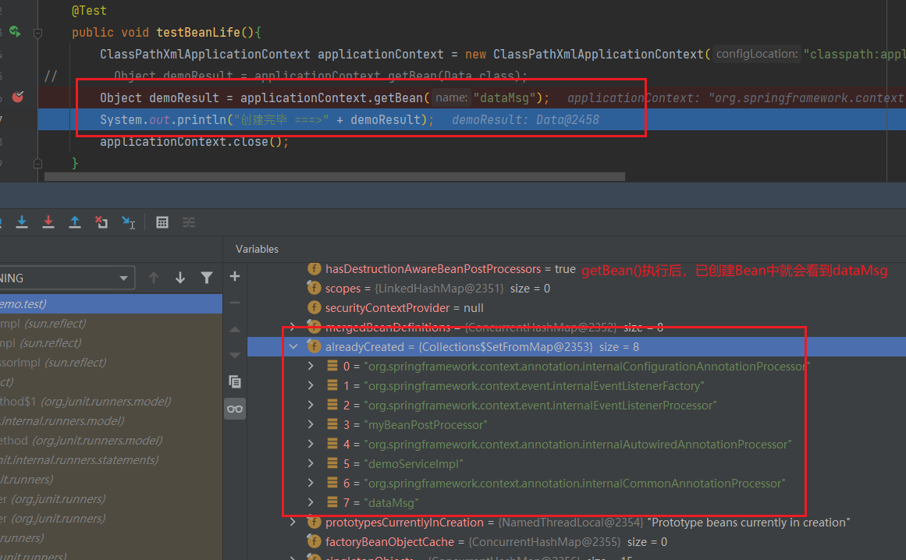The height and width of the screenshot is (560, 906).
Task: Collapse the testBeanLife method fold marker
Action: coord(37,33)
